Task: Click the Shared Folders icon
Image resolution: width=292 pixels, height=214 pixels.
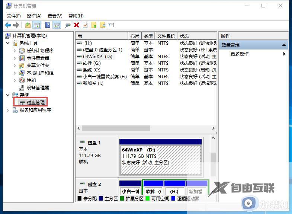Action: point(22,66)
